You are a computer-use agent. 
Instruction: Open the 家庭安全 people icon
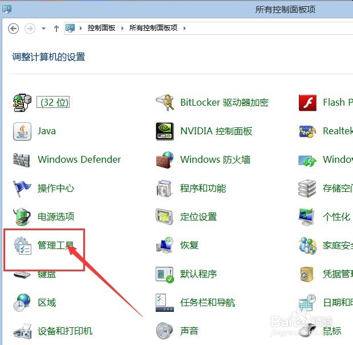[307, 246]
